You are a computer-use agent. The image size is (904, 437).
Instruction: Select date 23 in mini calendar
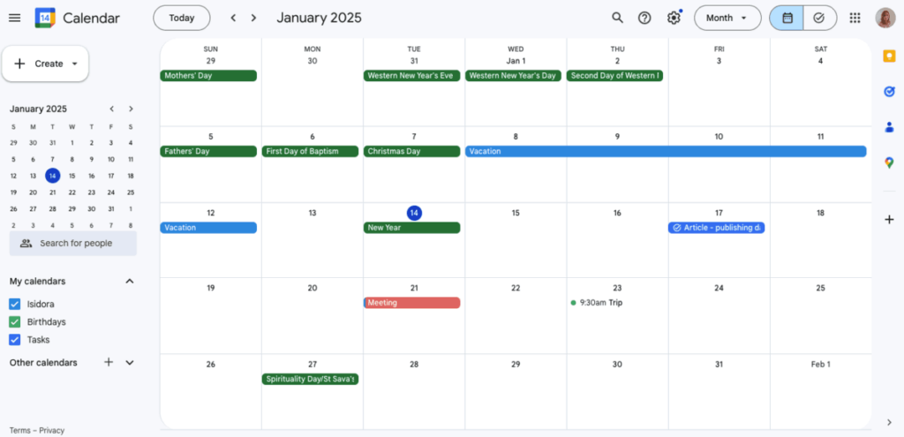click(x=91, y=192)
